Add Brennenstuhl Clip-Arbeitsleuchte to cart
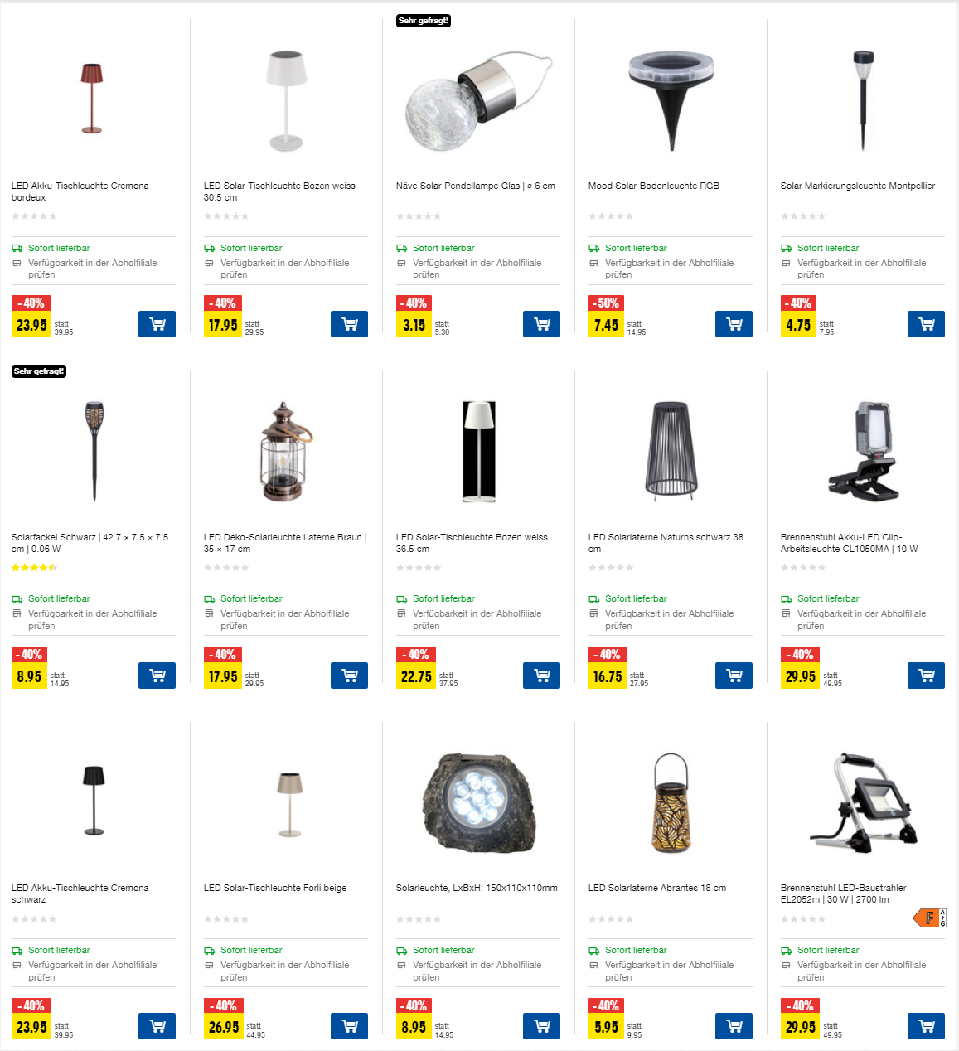The width and height of the screenshot is (959, 1051). click(926, 676)
